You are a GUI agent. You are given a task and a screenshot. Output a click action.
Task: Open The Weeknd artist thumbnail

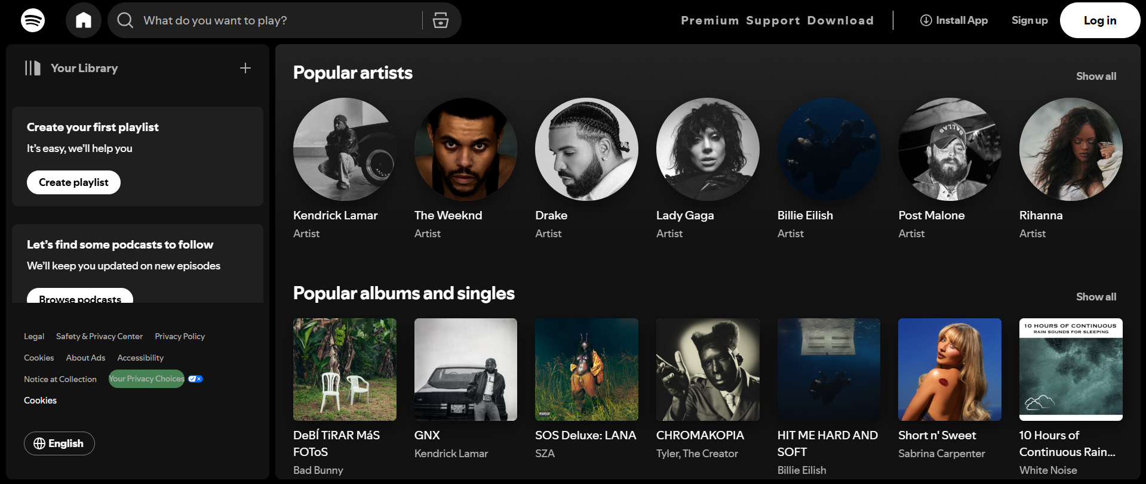point(466,149)
